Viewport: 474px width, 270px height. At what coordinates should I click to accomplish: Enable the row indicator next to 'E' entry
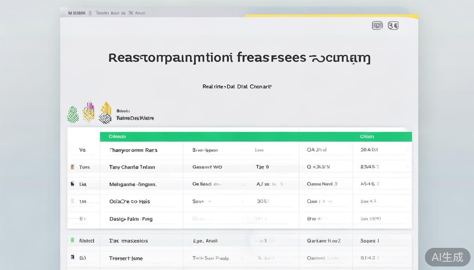click(x=73, y=218)
